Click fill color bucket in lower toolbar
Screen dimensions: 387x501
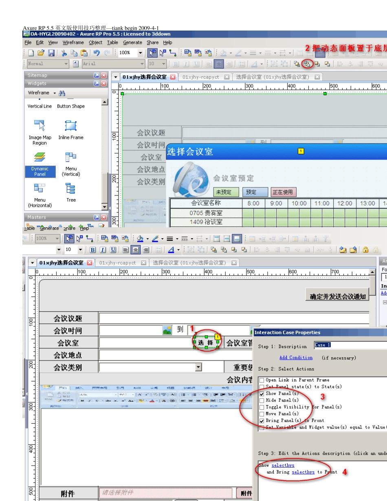[x=140, y=239]
